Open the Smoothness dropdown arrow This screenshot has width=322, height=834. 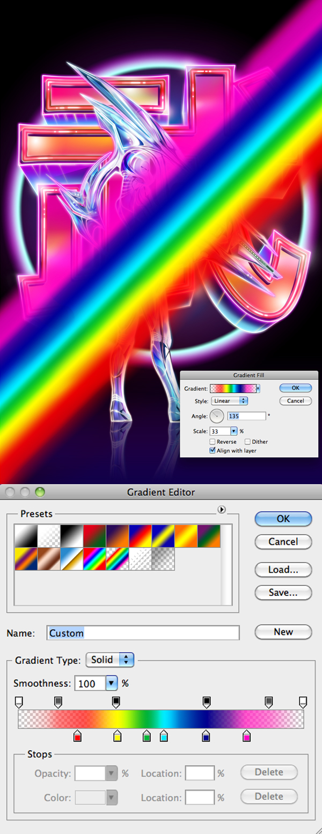tap(111, 684)
